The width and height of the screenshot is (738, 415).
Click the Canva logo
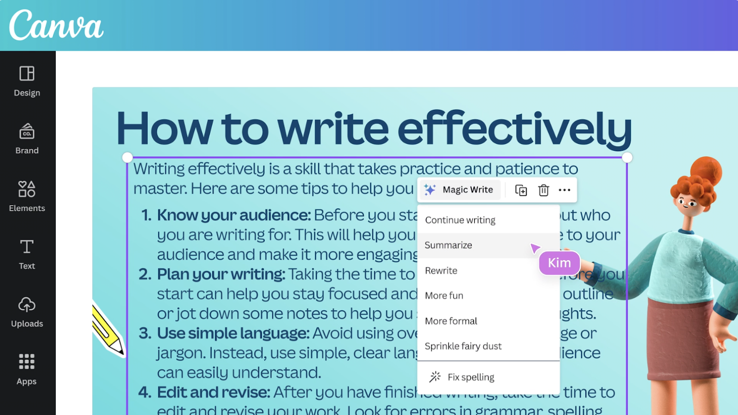tap(56, 25)
